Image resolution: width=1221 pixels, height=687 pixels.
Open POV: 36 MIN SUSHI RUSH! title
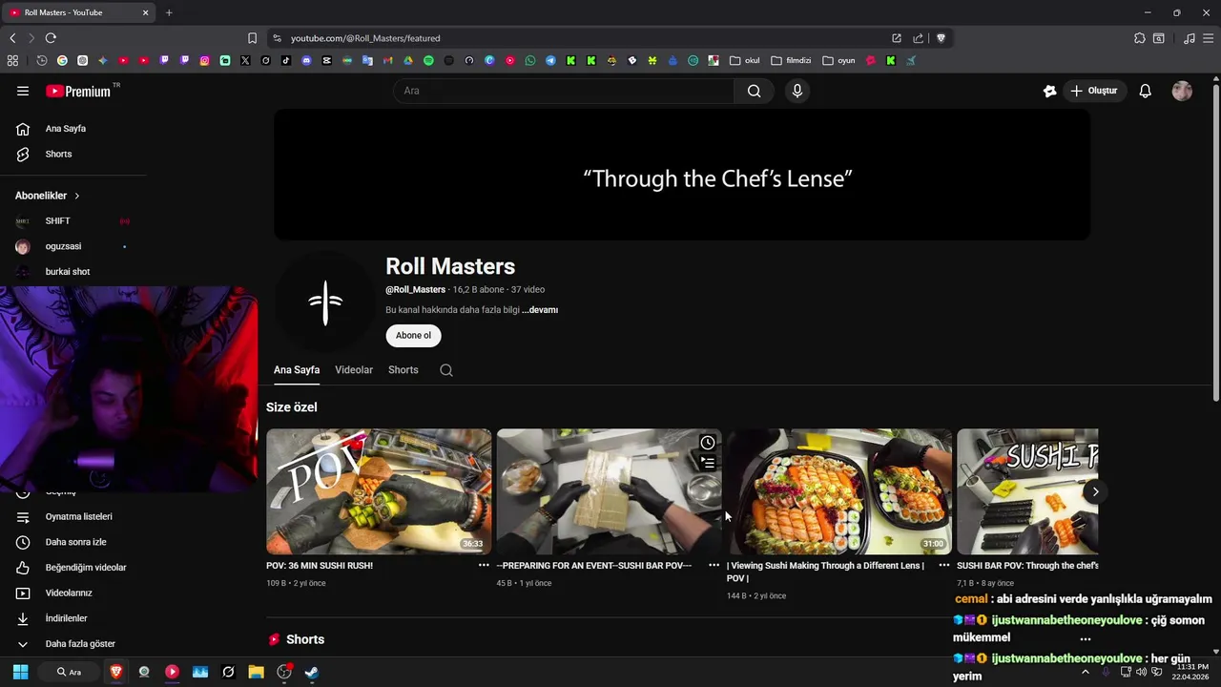(x=320, y=566)
